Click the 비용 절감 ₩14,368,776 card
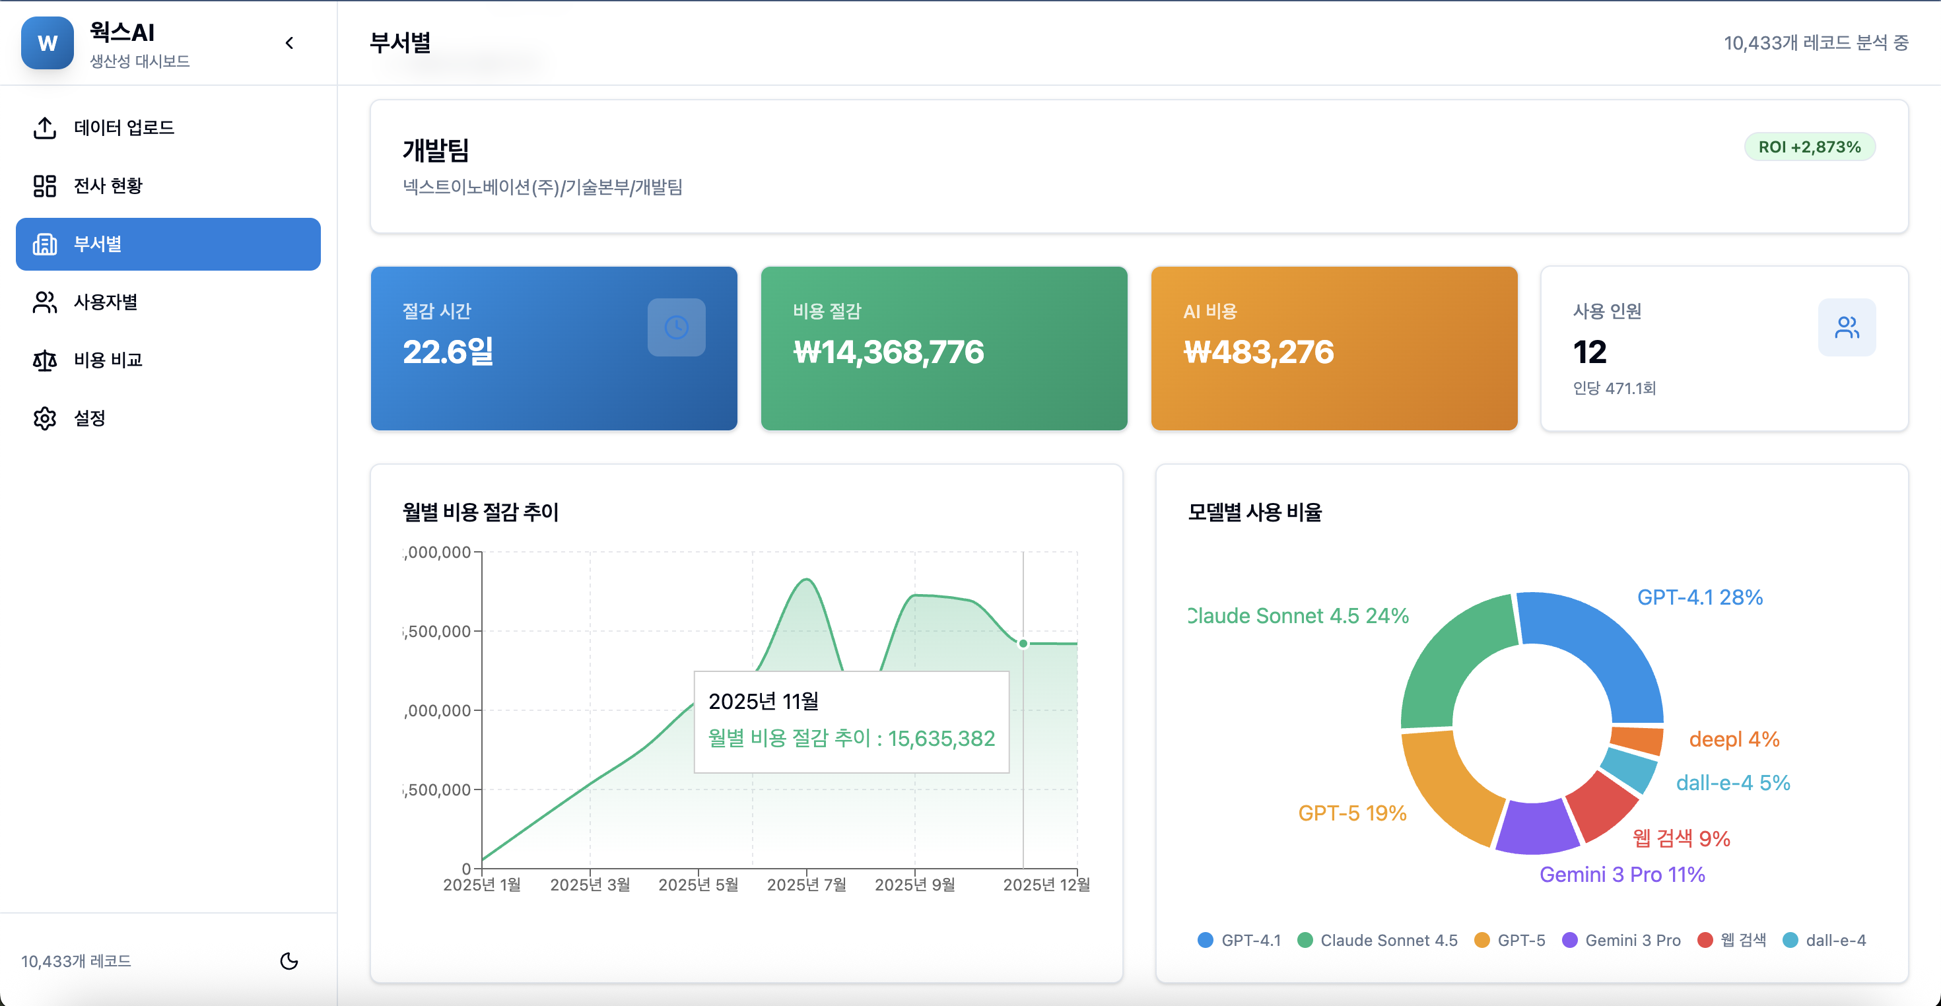 pos(943,348)
